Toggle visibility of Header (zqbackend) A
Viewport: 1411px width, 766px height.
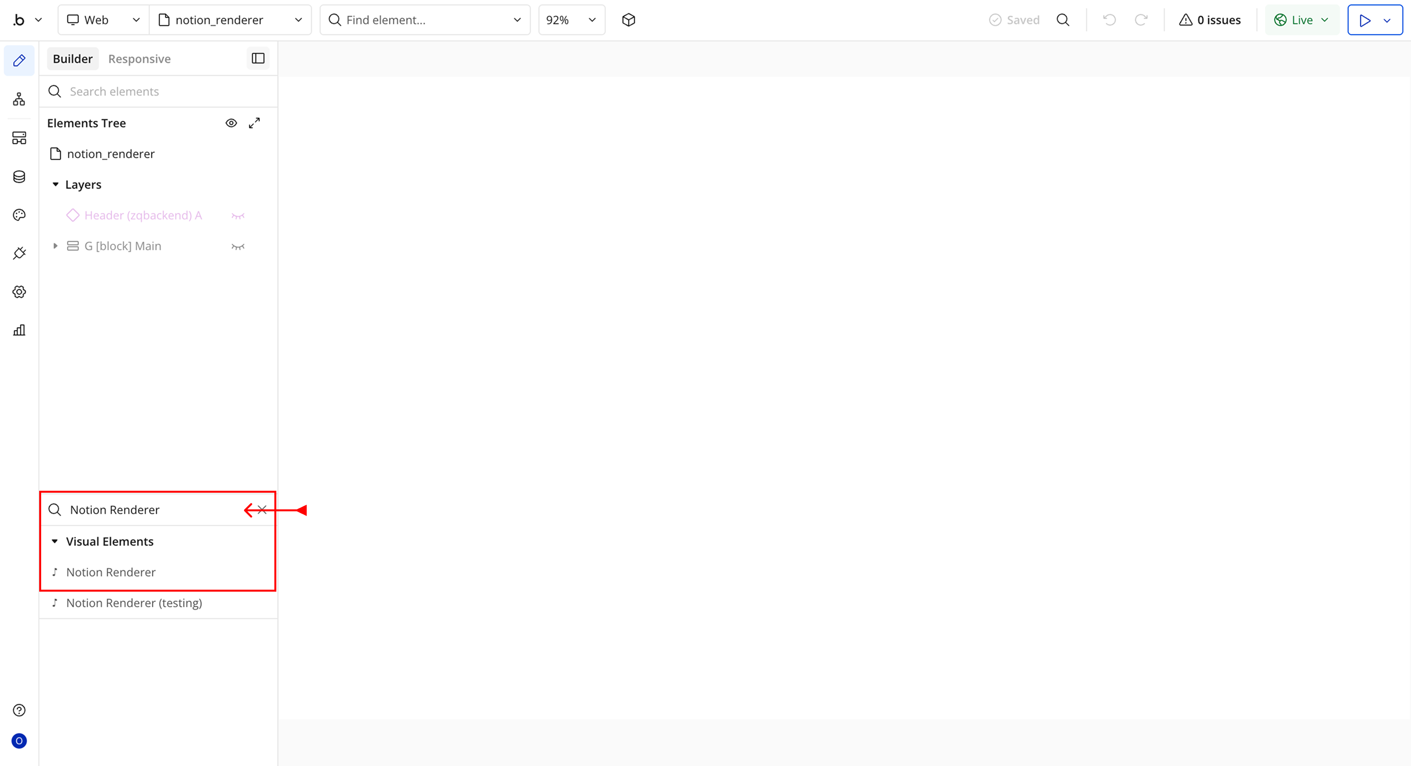click(238, 215)
